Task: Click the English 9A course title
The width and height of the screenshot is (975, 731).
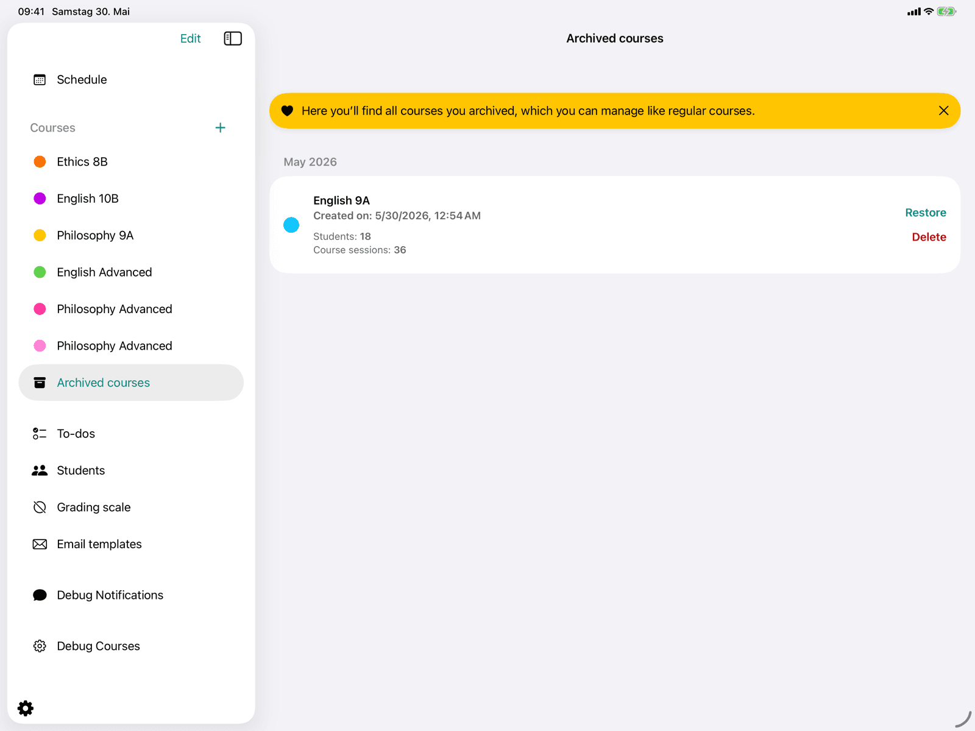Action: [x=341, y=200]
